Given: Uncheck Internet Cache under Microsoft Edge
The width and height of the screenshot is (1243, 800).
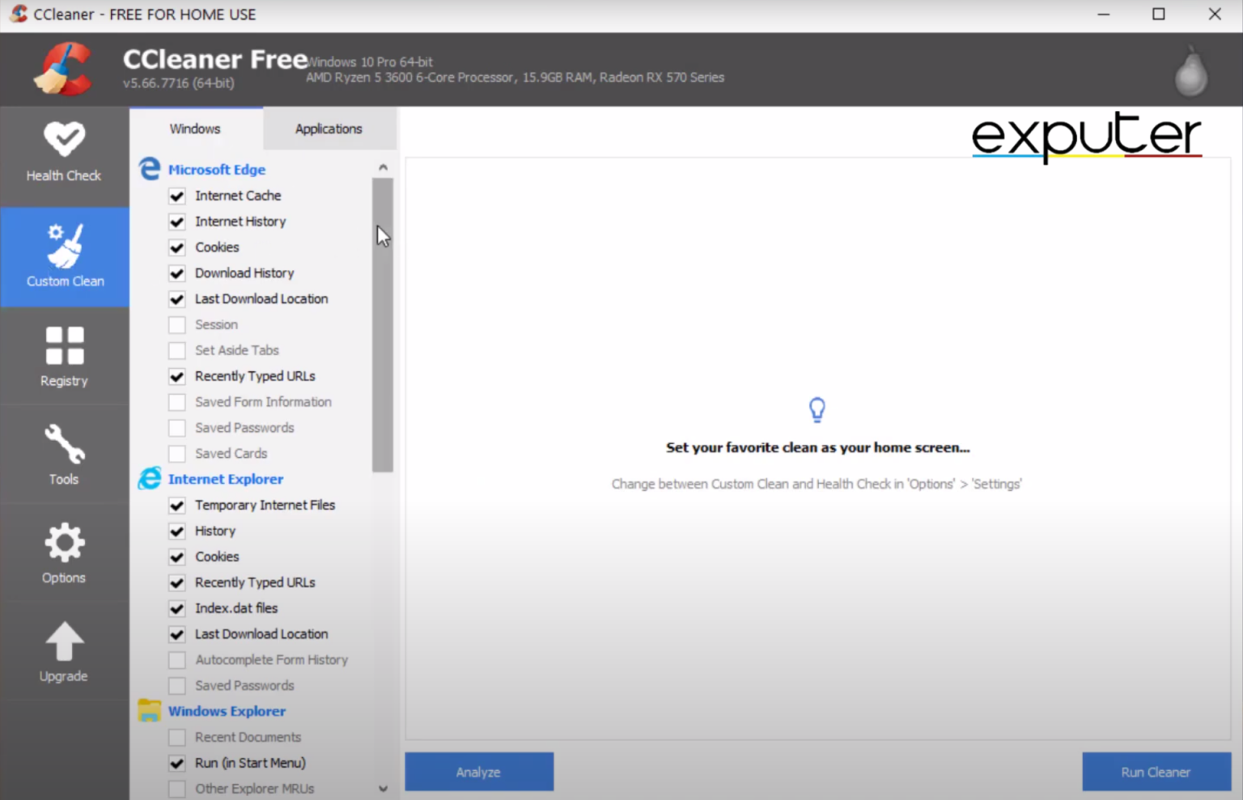Looking at the screenshot, I should (176, 196).
